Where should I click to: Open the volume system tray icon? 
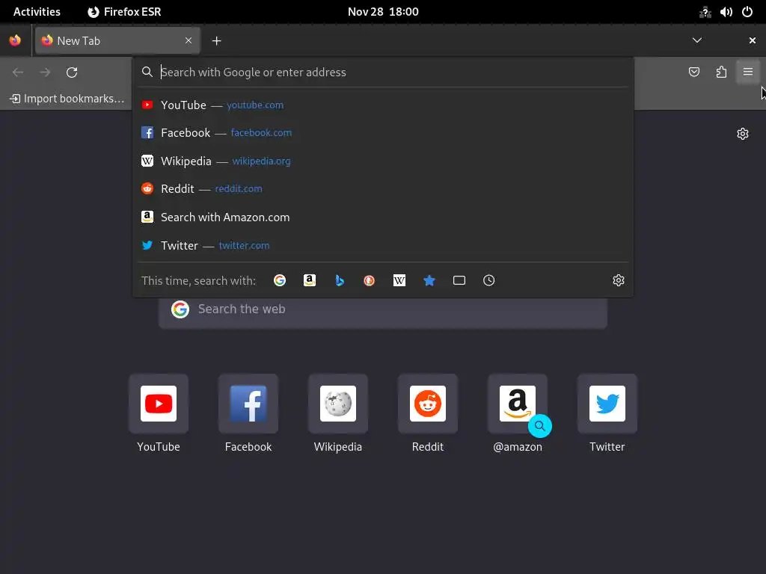pyautogui.click(x=726, y=12)
